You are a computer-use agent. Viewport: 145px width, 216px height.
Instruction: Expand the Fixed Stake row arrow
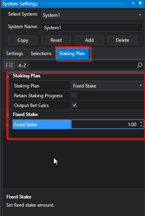point(7,124)
